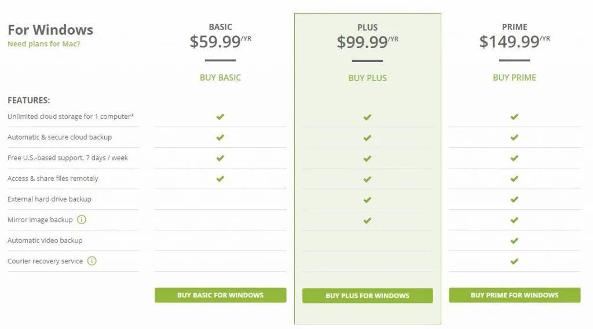This screenshot has height=329, width=593.
Task: Open the Need plans for Mac? link
Action: [x=44, y=44]
